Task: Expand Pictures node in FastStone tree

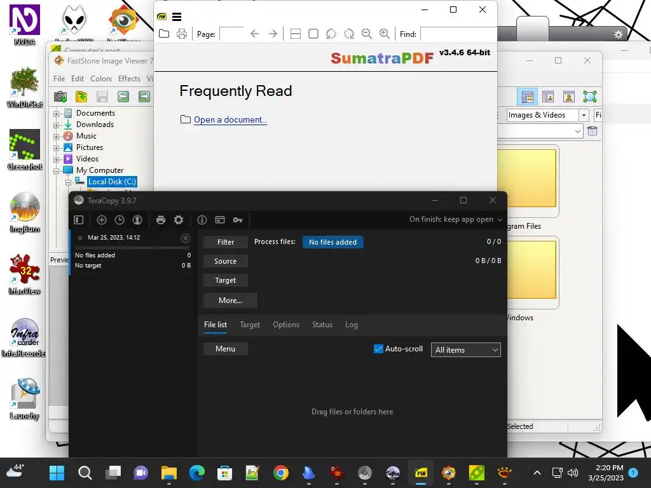Action: click(56, 147)
